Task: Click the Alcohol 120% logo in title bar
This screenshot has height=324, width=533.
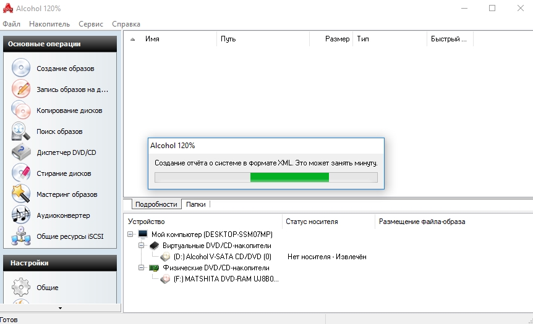Action: pos(8,8)
